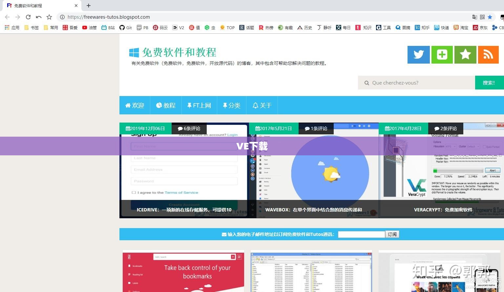The width and height of the screenshot is (504, 292).
Task: Open the 常用 bookmark folder
Action: click(x=51, y=28)
